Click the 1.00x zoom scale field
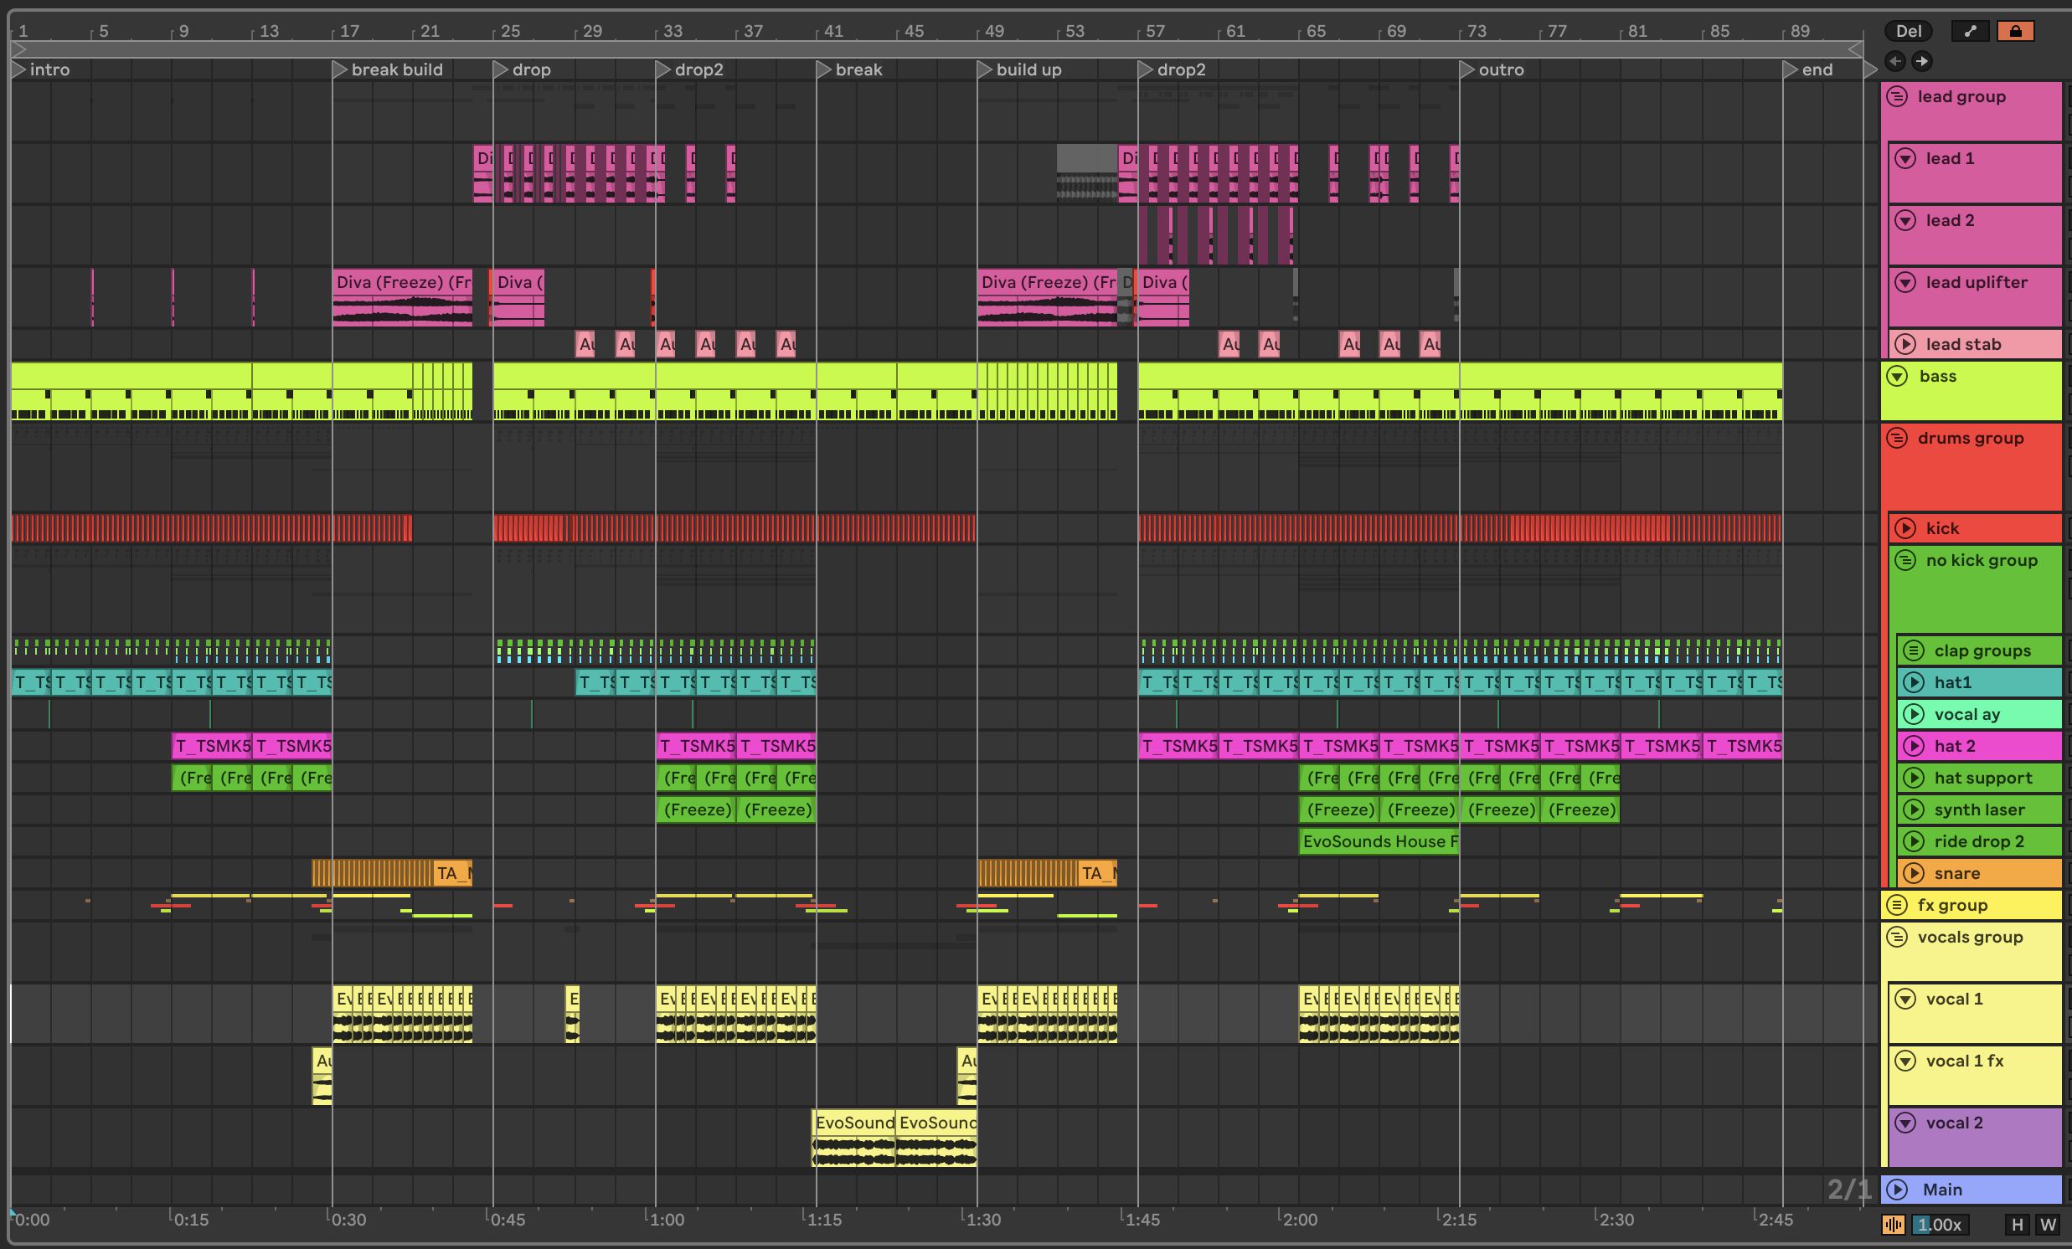 1939,1224
